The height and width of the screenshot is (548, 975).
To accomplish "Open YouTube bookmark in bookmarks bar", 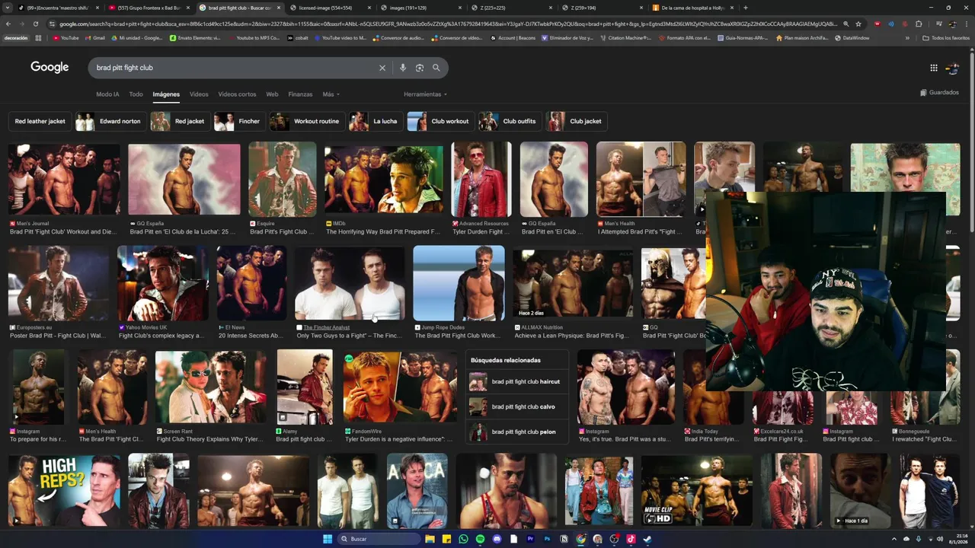I will (x=66, y=37).
